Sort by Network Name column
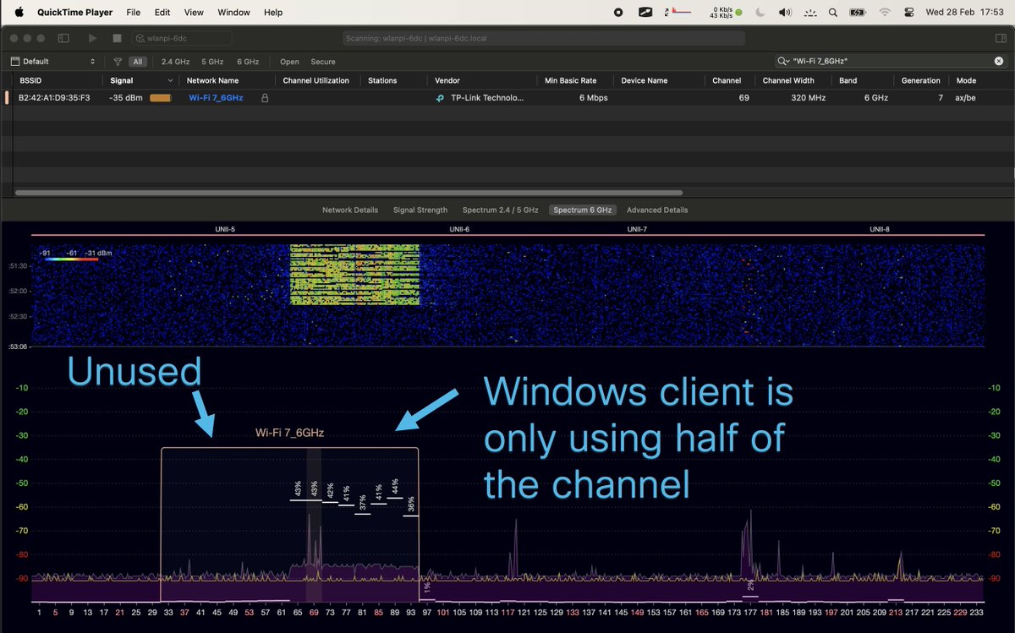 [212, 80]
